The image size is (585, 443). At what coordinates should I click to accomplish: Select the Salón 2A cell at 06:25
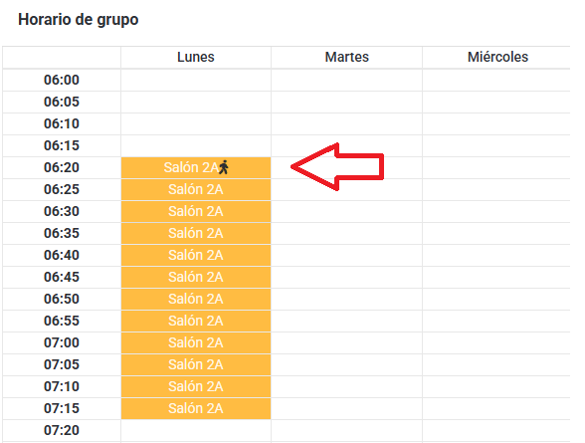(196, 189)
